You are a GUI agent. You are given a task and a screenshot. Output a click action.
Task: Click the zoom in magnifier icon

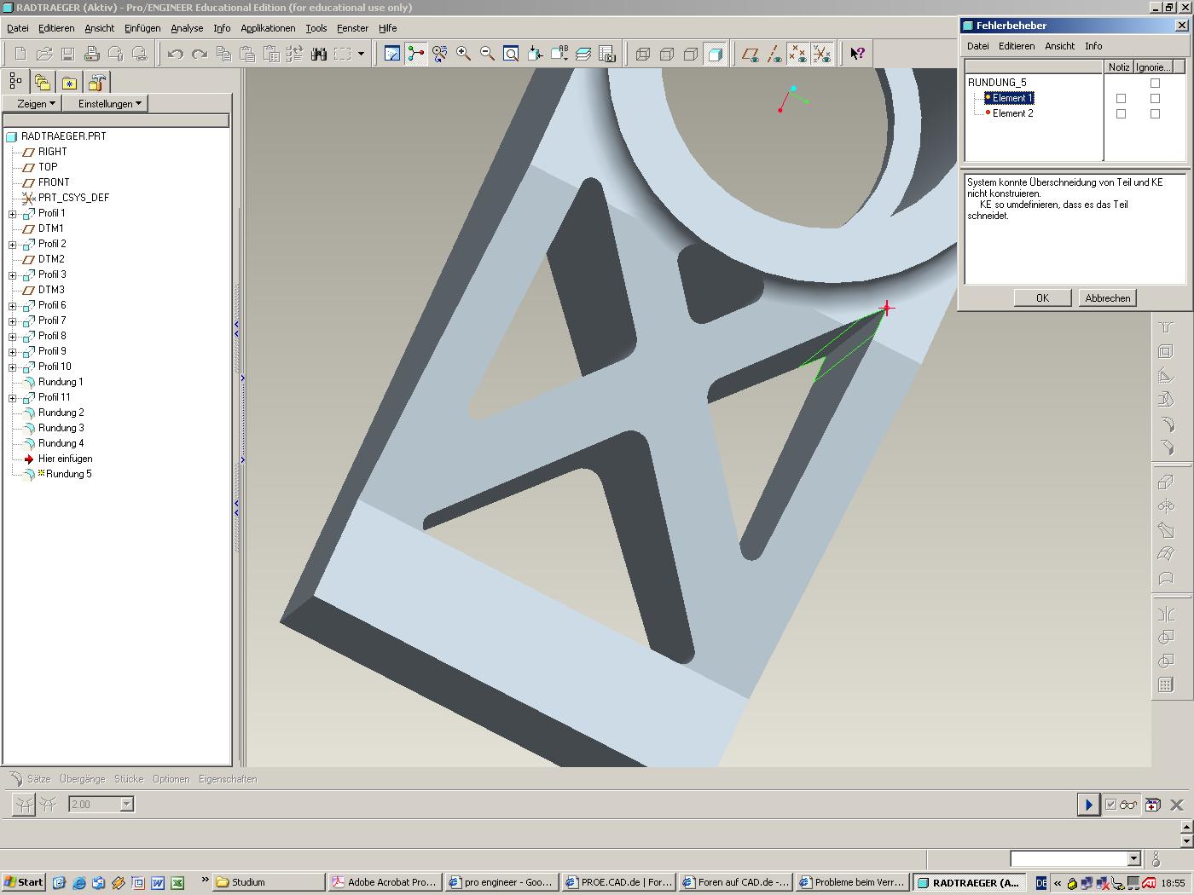tap(464, 54)
